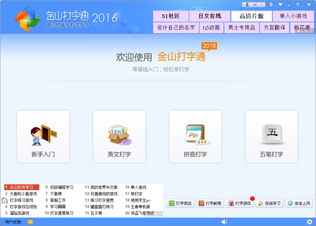The height and width of the screenshot is (226, 316).
Task: Click the speaker volume icon
Action: point(224,222)
